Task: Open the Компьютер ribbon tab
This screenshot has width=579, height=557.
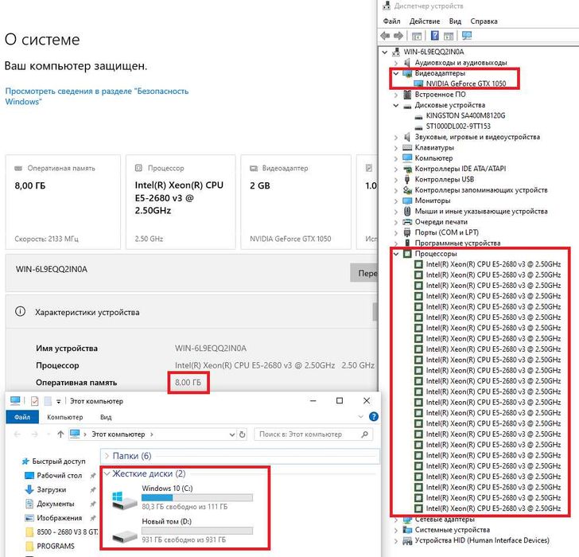Action: [65, 417]
